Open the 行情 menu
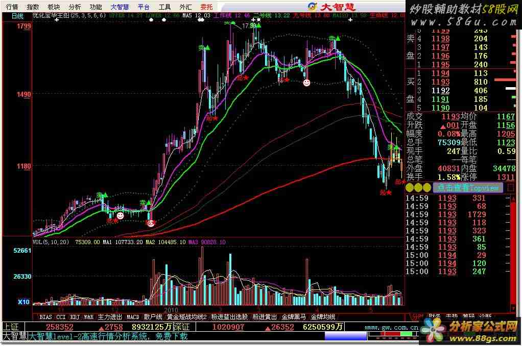This screenshot has height=346, width=522. coord(12,7)
